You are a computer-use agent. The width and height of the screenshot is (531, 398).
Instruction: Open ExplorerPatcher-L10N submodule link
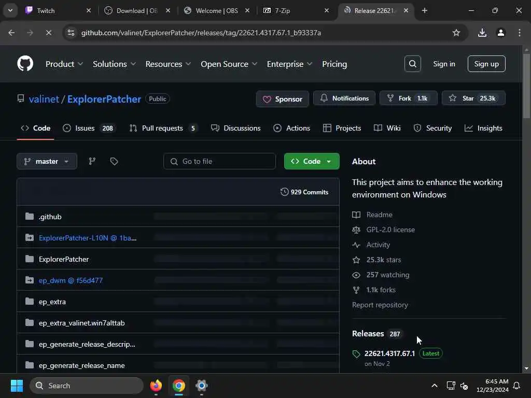[88, 238]
